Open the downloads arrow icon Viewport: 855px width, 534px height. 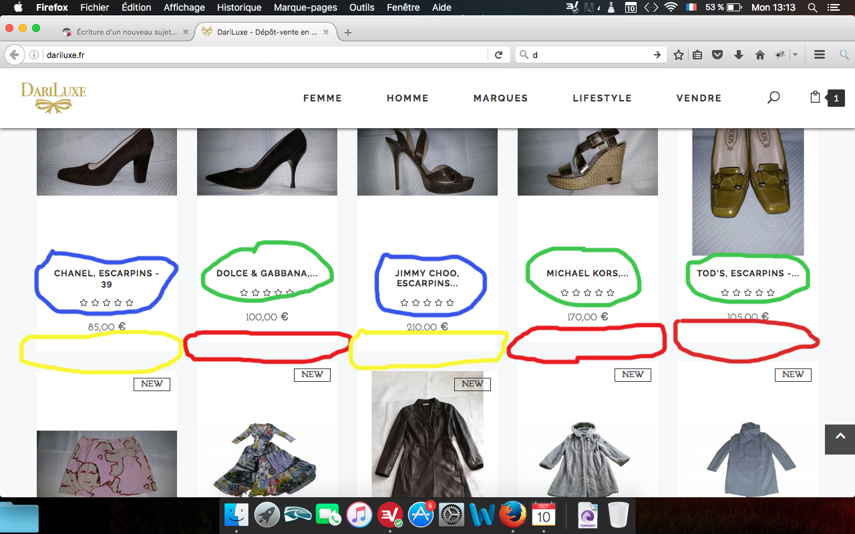point(739,55)
